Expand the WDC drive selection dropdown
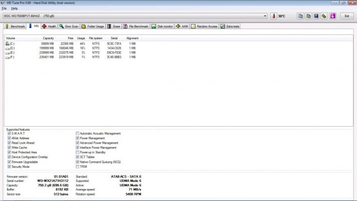The width and height of the screenshot is (357, 201). click(x=265, y=16)
